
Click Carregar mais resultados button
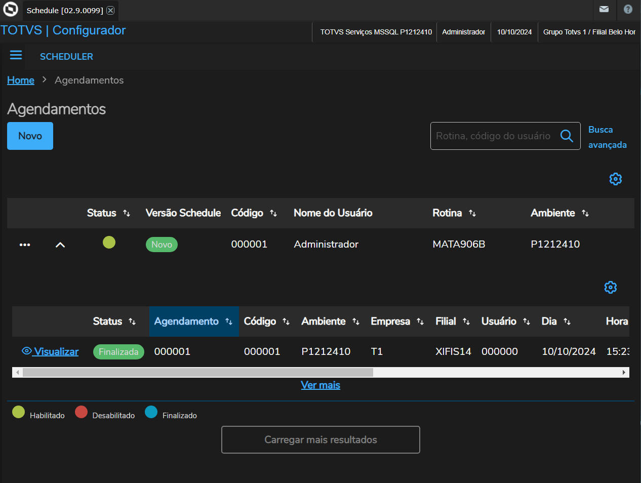click(x=320, y=439)
